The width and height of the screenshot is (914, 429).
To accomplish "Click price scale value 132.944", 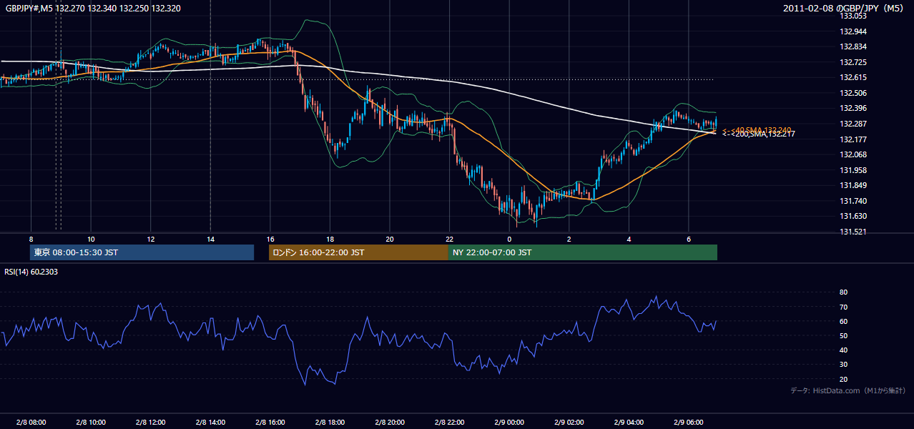I will tap(853, 31).
